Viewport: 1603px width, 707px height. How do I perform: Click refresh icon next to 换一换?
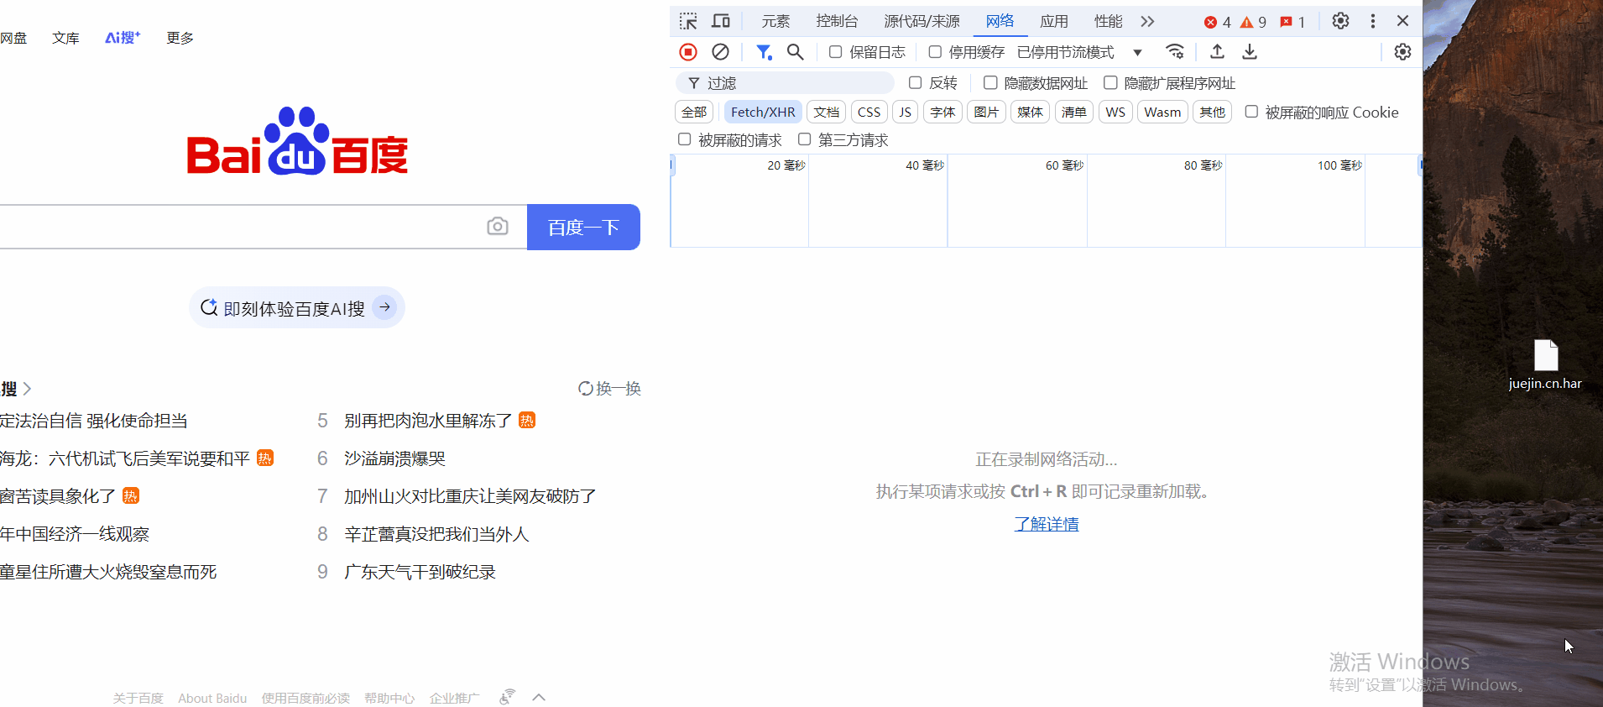[x=586, y=388]
